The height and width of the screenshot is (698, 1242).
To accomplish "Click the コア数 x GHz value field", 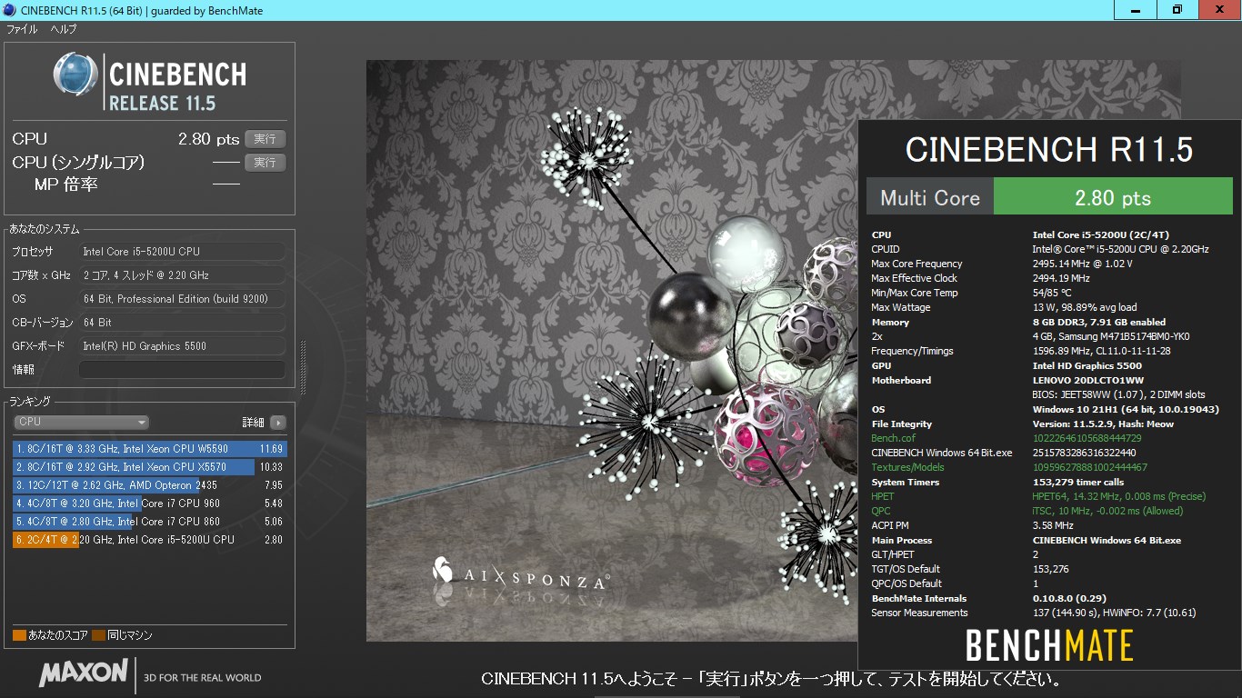I will (182, 275).
